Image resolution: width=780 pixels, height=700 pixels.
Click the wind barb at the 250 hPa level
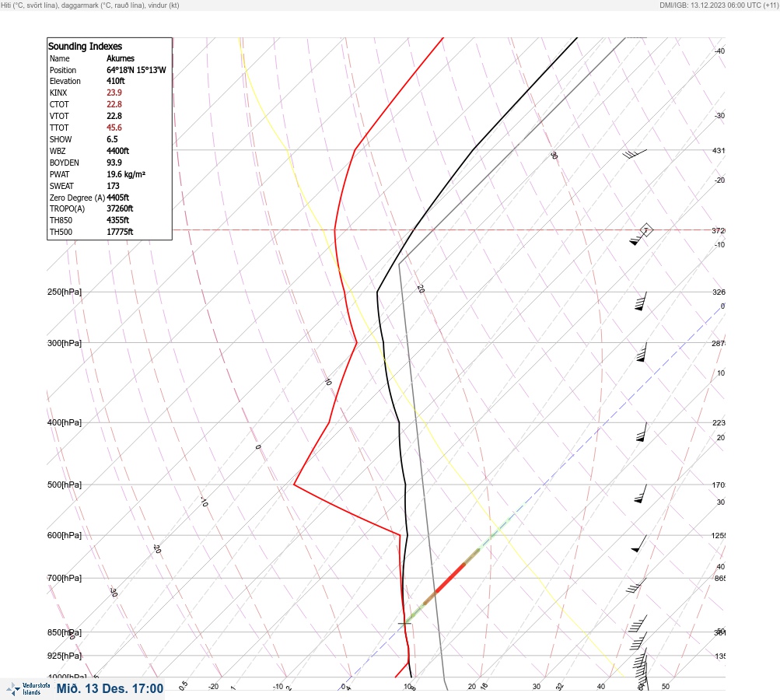click(x=642, y=302)
